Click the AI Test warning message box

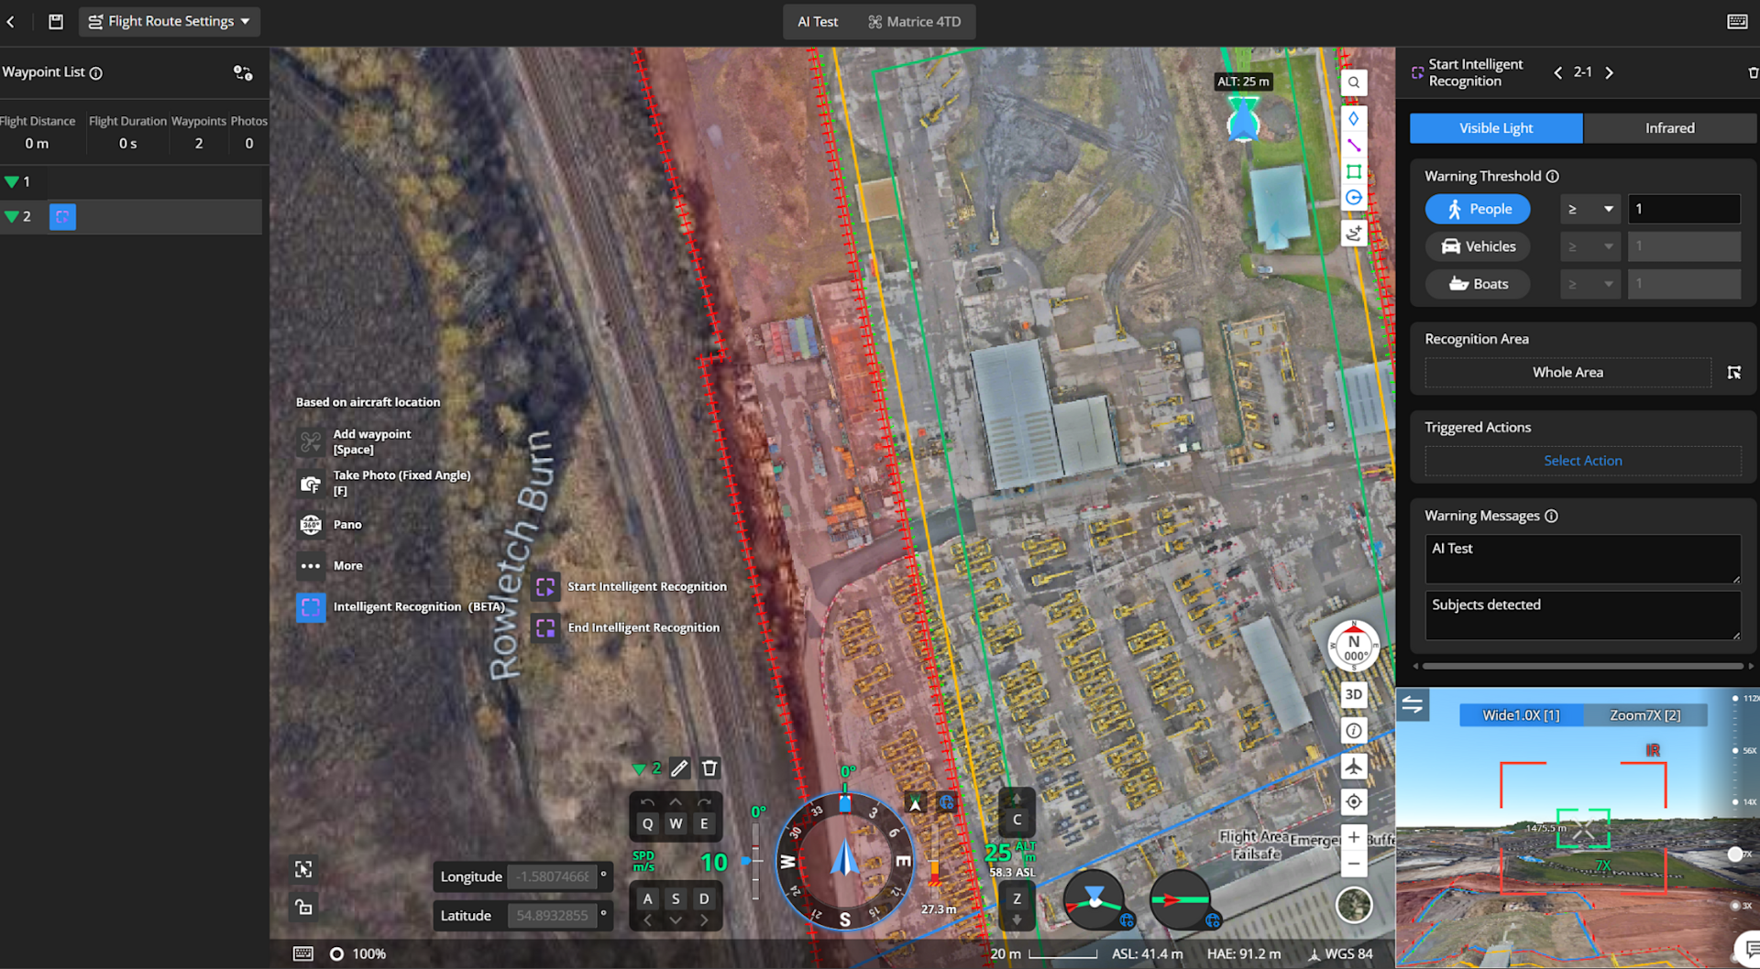click(1583, 560)
